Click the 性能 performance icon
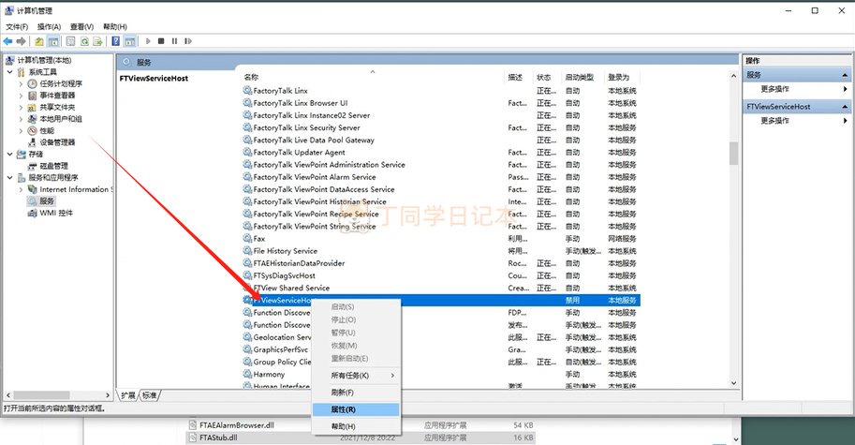The image size is (855, 445). tap(33, 131)
